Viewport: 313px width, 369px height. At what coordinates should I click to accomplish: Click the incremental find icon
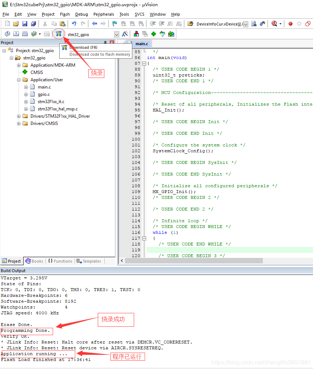click(x=262, y=24)
